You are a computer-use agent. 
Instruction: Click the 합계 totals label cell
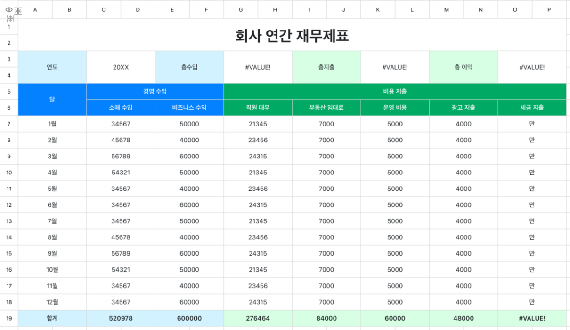(x=52, y=318)
